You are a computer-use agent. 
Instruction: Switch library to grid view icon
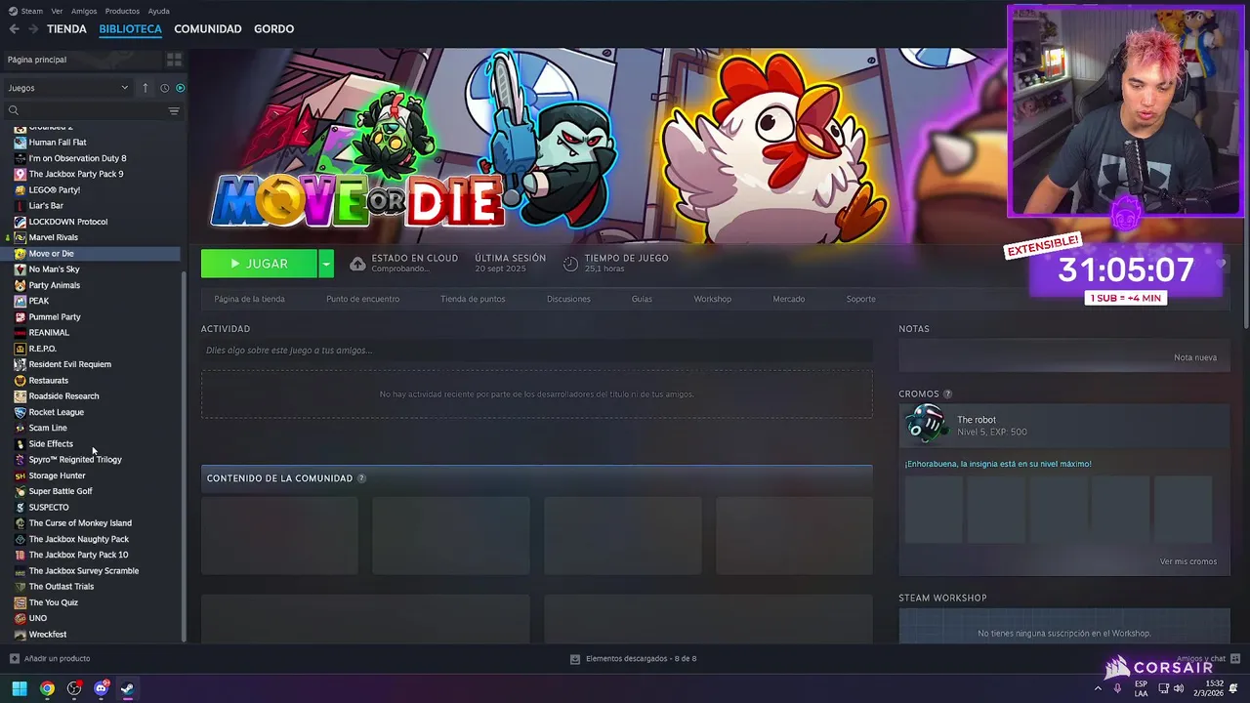click(x=174, y=60)
